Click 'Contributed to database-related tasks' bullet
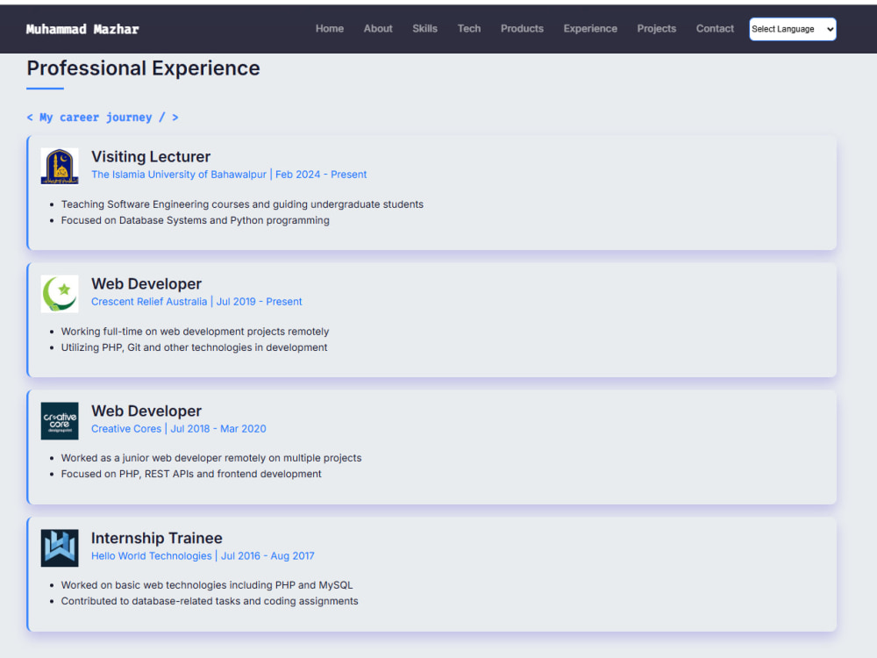The image size is (877, 658). 210,601
